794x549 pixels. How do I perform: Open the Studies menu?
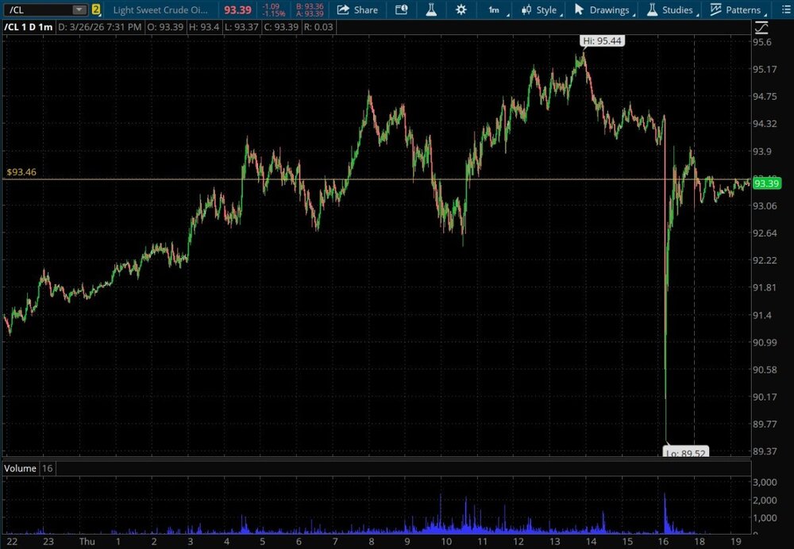671,10
